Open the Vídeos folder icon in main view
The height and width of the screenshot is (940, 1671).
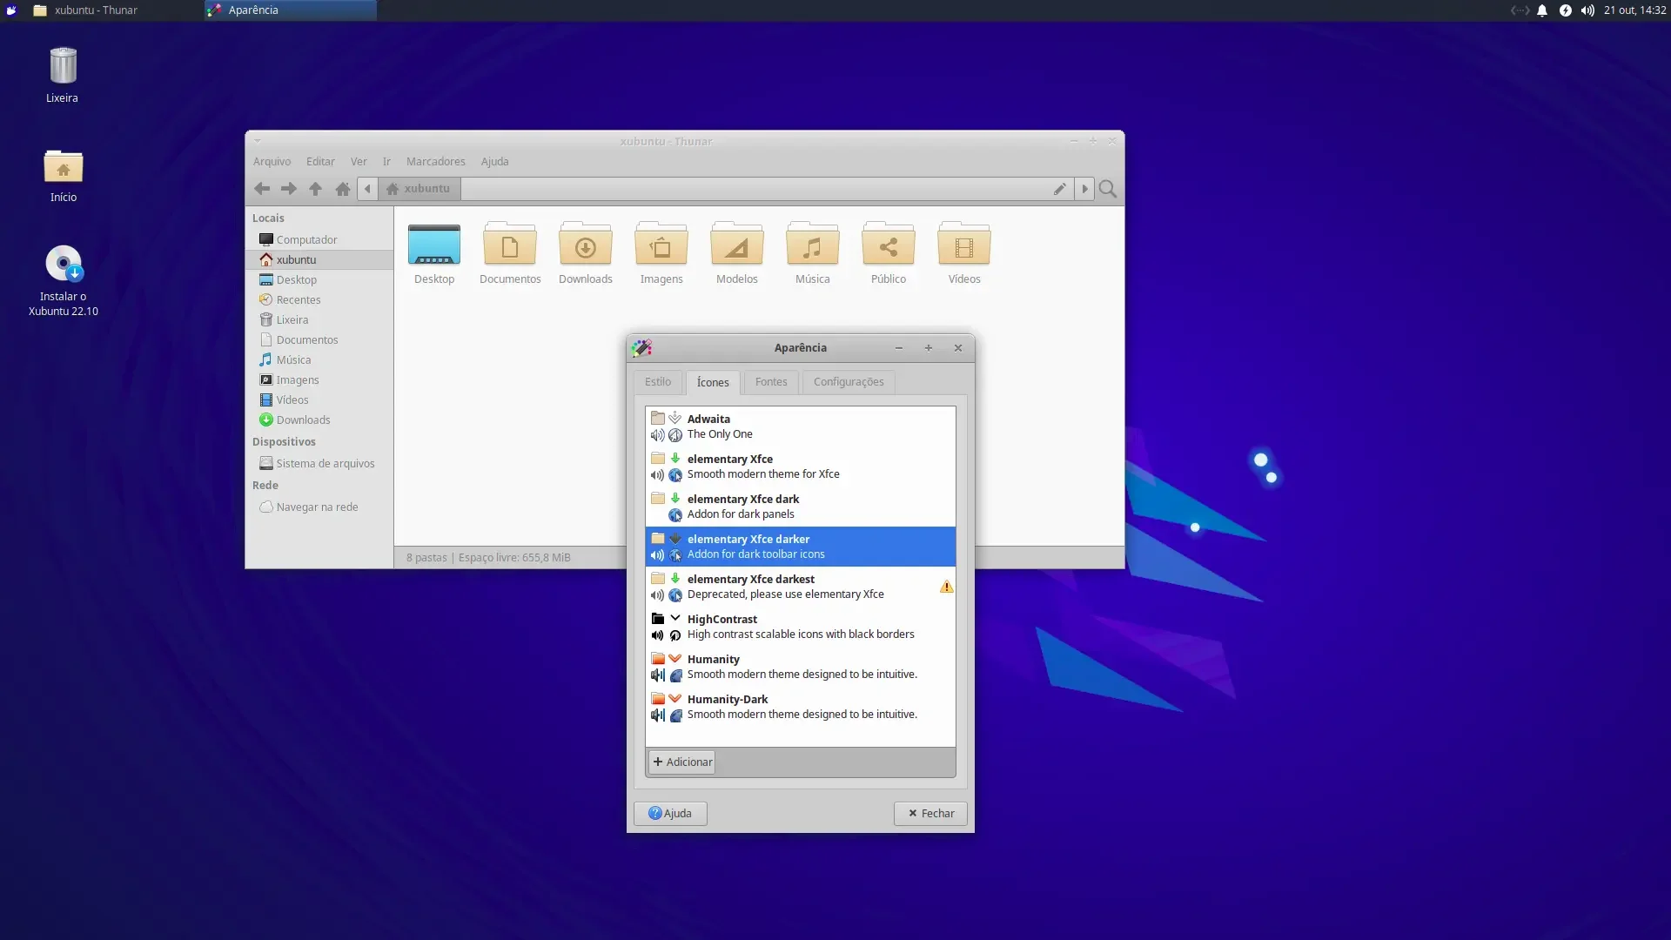(964, 243)
